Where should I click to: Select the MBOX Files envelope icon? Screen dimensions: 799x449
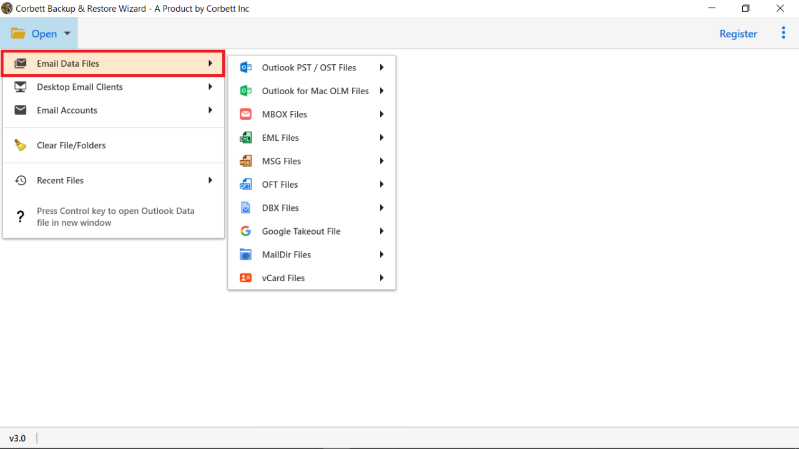(x=245, y=114)
